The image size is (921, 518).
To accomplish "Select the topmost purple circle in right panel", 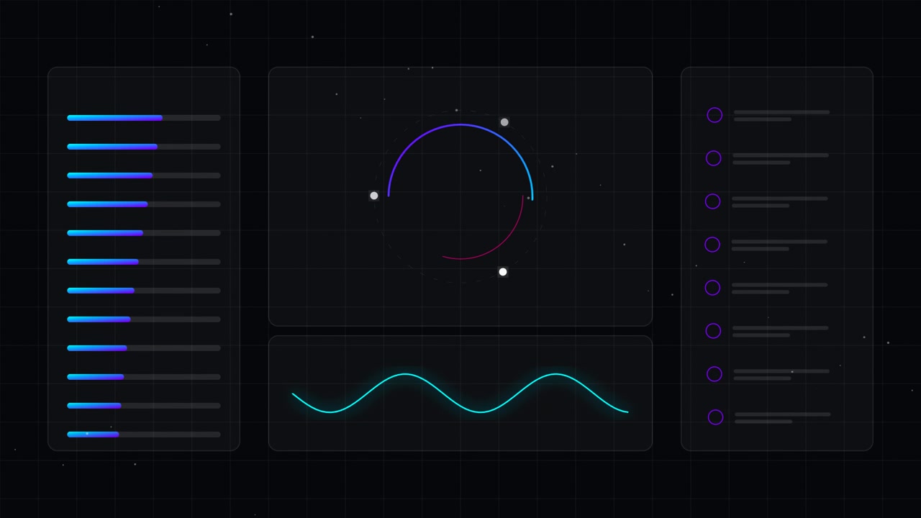I will pyautogui.click(x=714, y=115).
